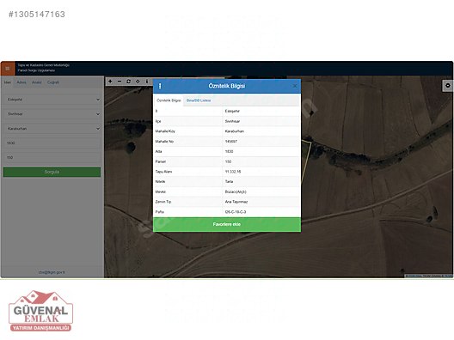Switch to the Coğrafi tab

[x=53, y=82]
